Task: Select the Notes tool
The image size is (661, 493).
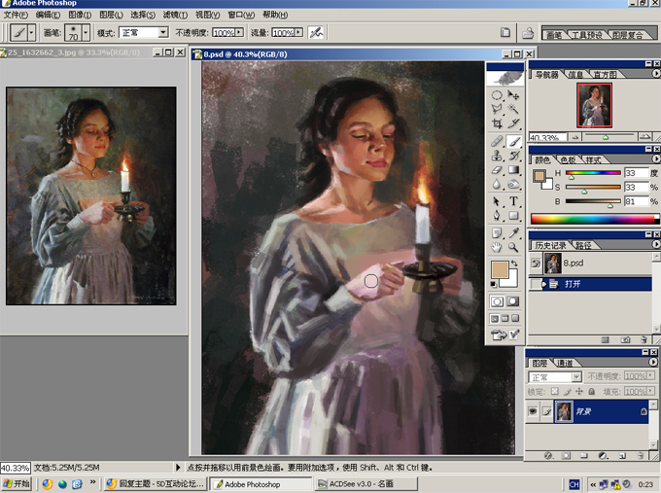Action: [497, 232]
